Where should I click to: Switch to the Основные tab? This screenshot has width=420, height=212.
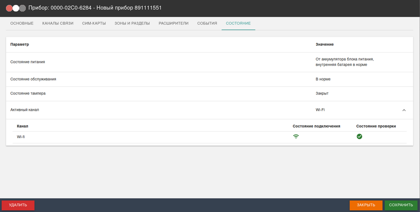click(x=22, y=23)
